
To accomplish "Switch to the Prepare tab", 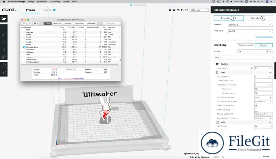I will tap(31, 10).
